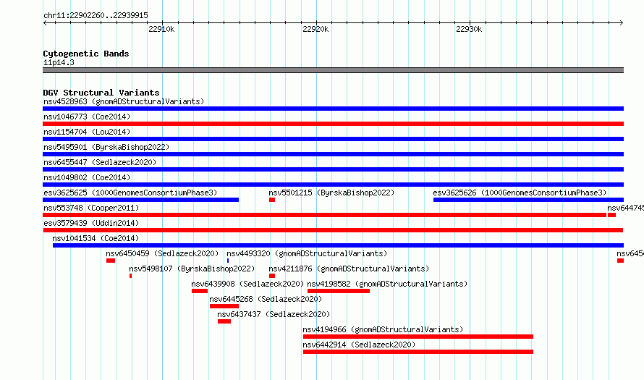Select the blue nsv1154704 variant bar
This screenshot has height=380, width=644.
[x=333, y=139]
